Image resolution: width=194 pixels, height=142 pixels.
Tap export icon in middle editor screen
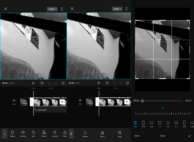[126, 8]
